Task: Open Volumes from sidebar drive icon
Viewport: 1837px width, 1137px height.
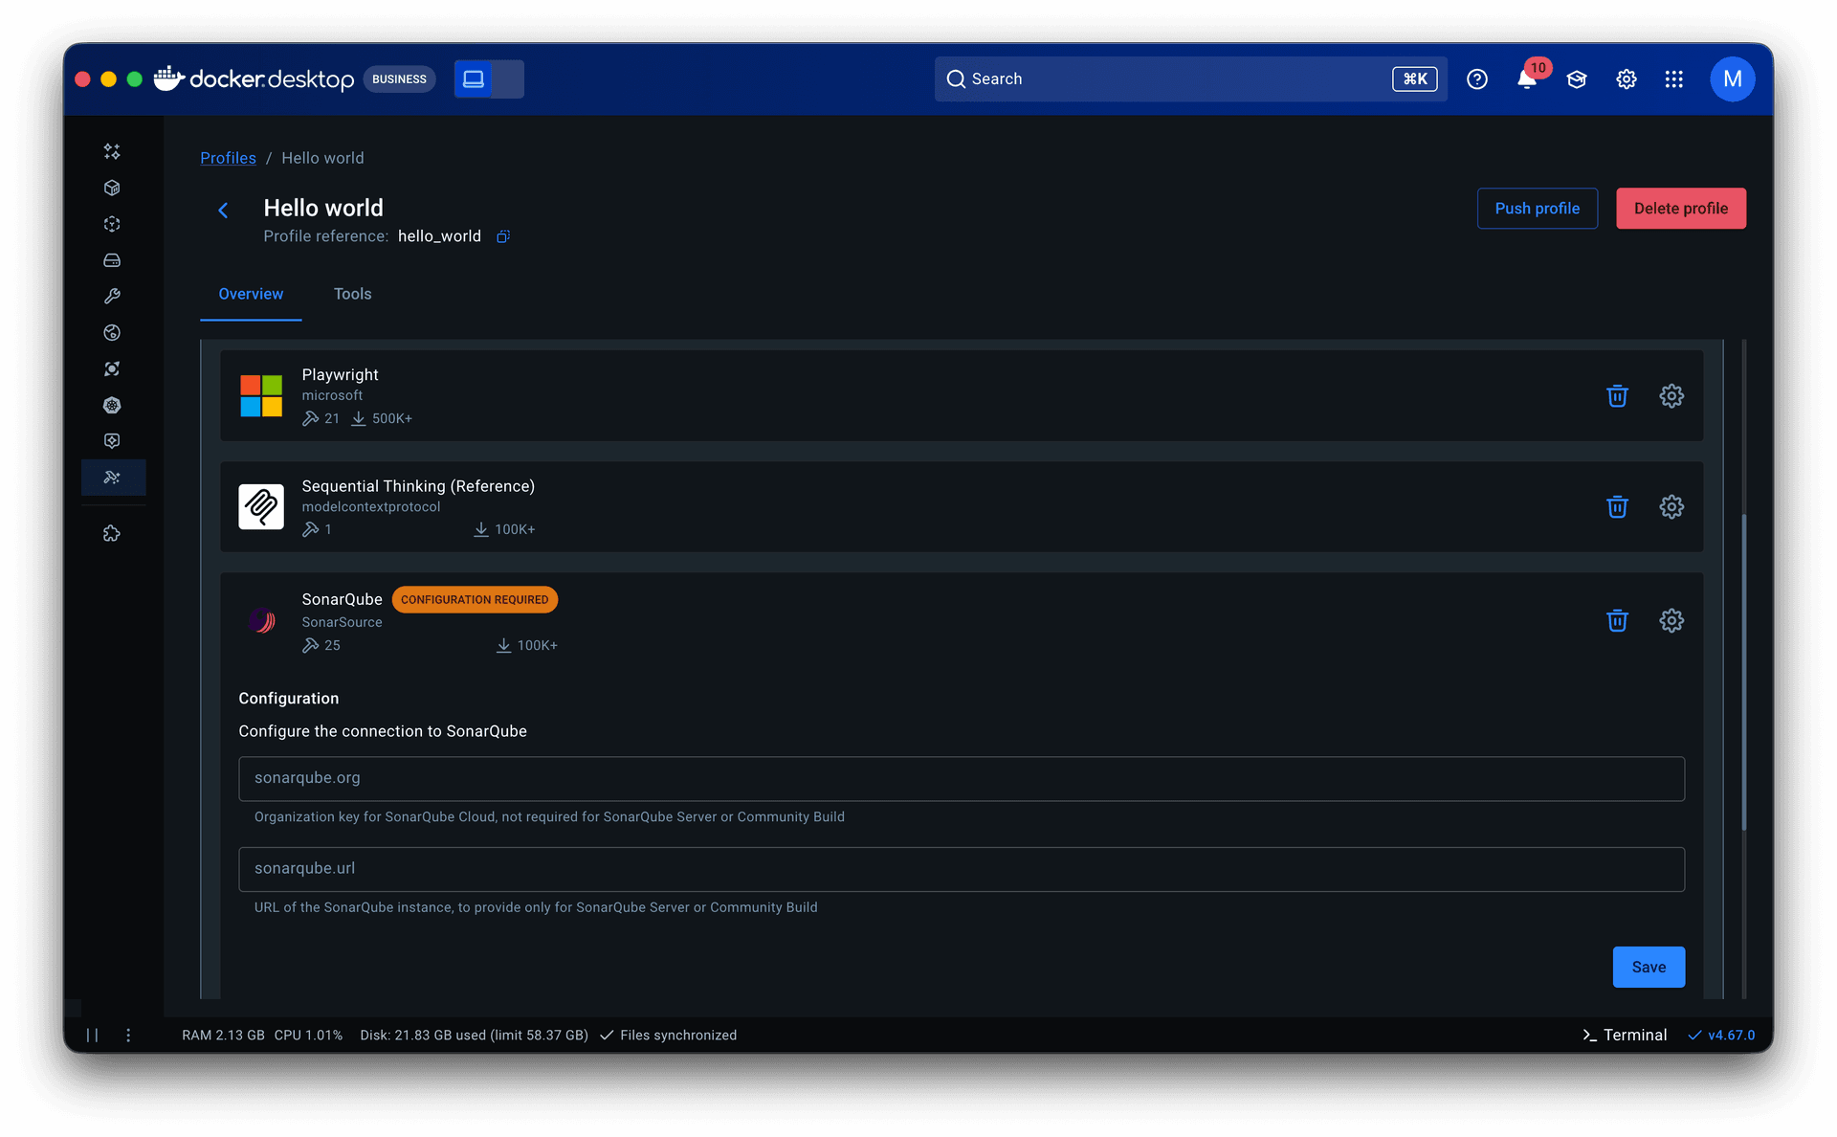Action: tap(112, 260)
